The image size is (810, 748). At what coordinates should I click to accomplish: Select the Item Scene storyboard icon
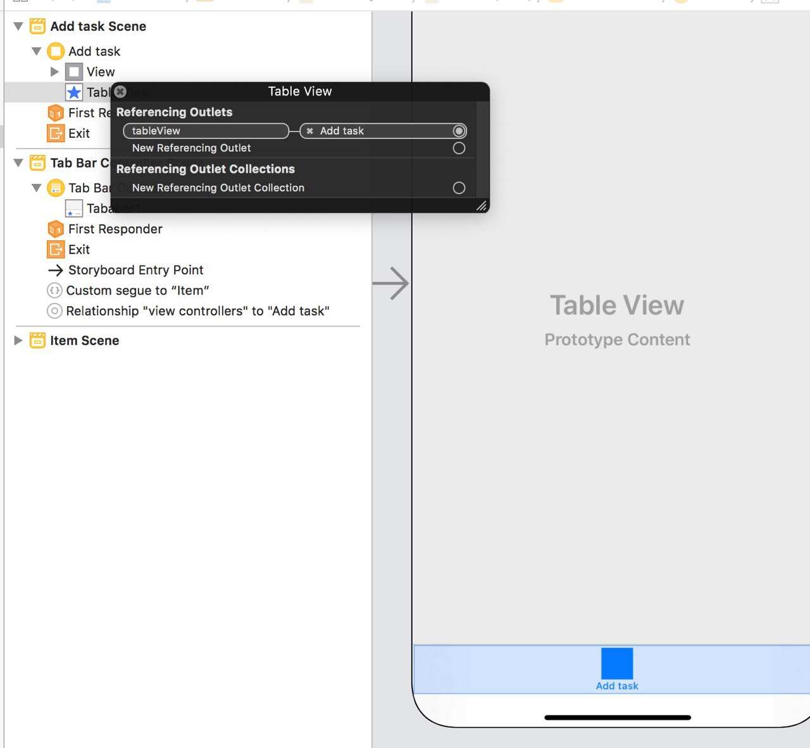coord(38,341)
